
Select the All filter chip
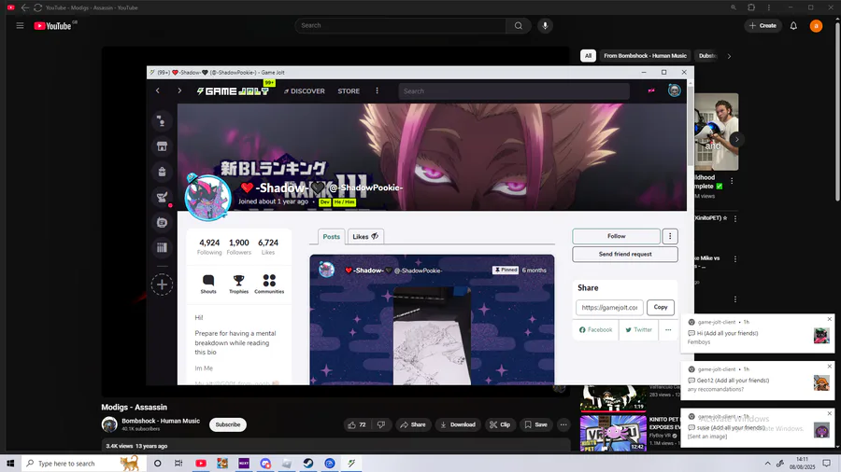tap(588, 56)
